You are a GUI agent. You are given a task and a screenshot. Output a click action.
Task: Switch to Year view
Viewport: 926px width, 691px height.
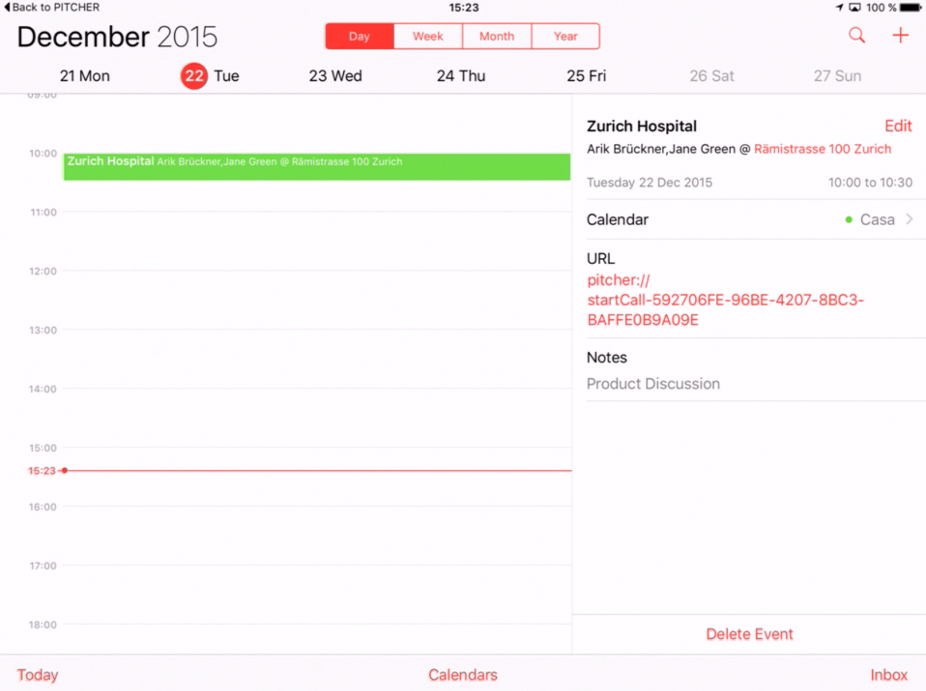pyautogui.click(x=565, y=37)
